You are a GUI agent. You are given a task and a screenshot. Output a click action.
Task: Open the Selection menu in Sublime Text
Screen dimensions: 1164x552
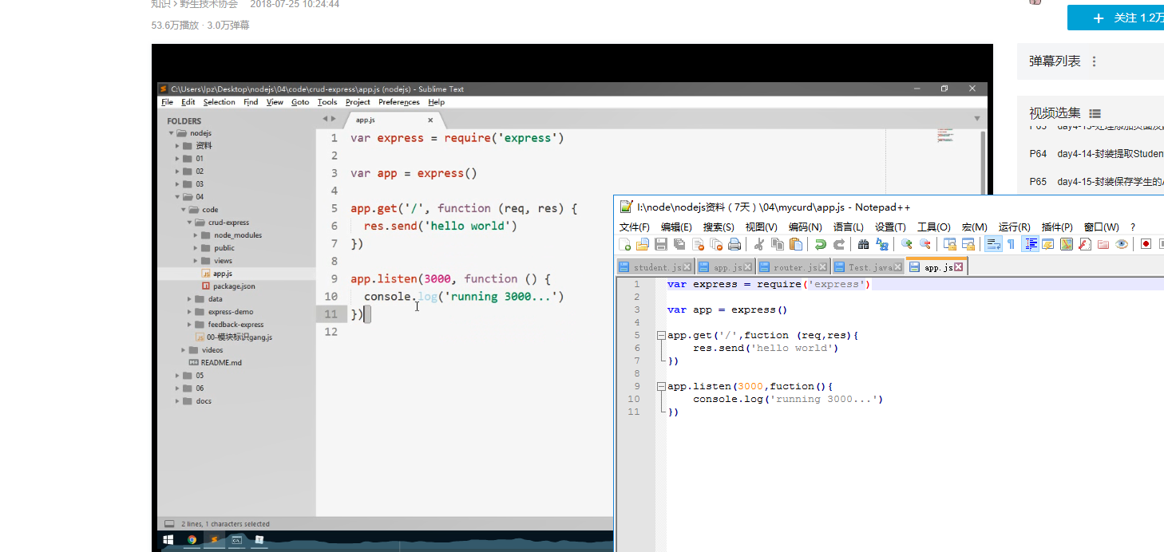(x=219, y=102)
